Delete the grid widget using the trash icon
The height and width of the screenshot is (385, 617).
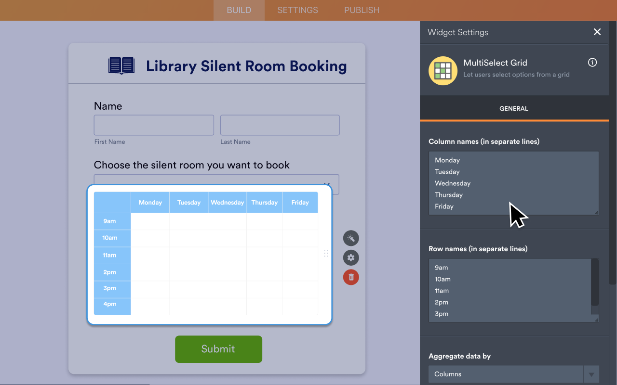tap(350, 277)
